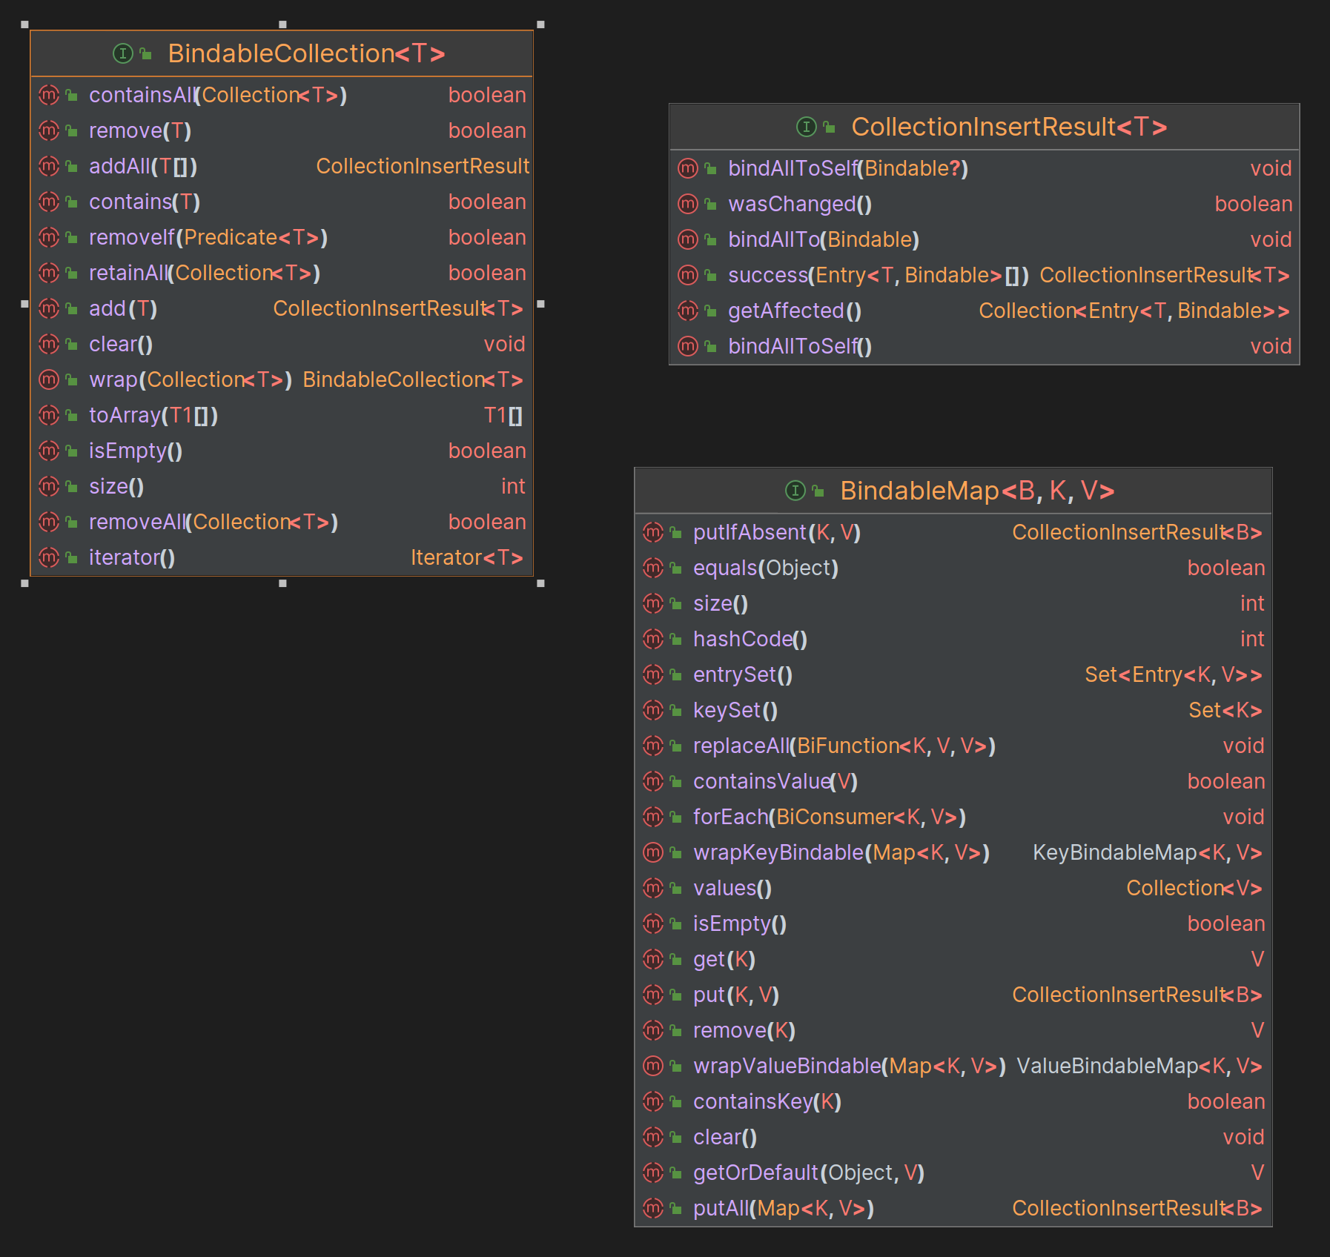
Task: Click BindableCollection<T> return type of wrap
Action: (x=413, y=379)
